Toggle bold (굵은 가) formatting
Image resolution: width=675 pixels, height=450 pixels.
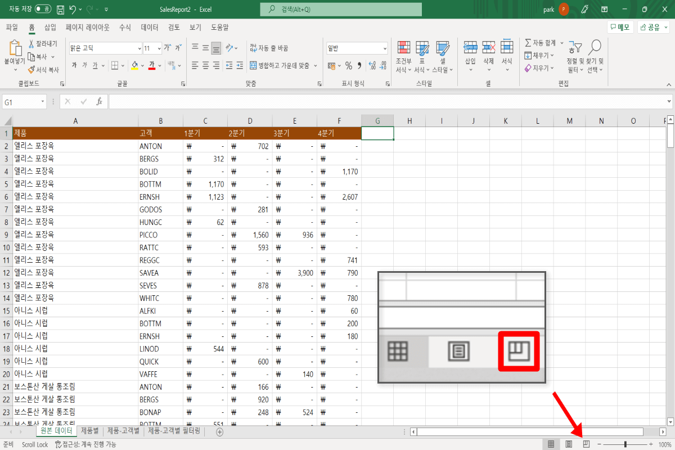[x=74, y=66]
